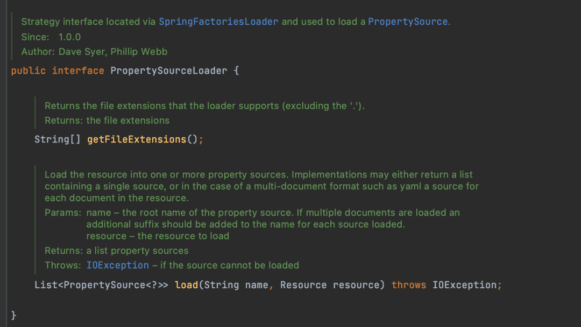Click the opening brace after PropertySourceLoader
This screenshot has width=581, height=327.
point(236,71)
